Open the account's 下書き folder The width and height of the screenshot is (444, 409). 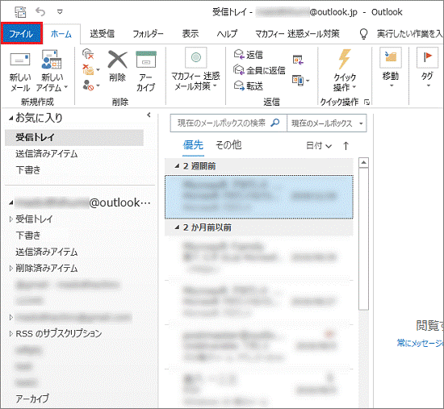click(x=28, y=236)
